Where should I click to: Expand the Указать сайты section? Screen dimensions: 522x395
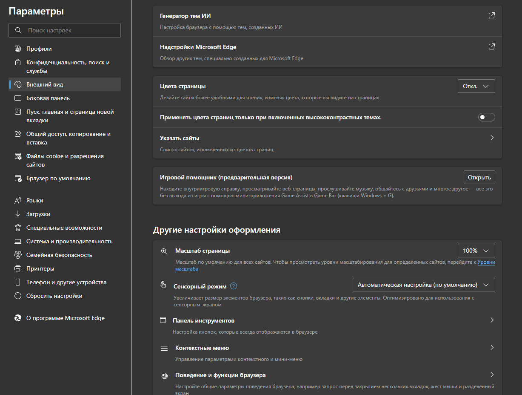(492, 138)
